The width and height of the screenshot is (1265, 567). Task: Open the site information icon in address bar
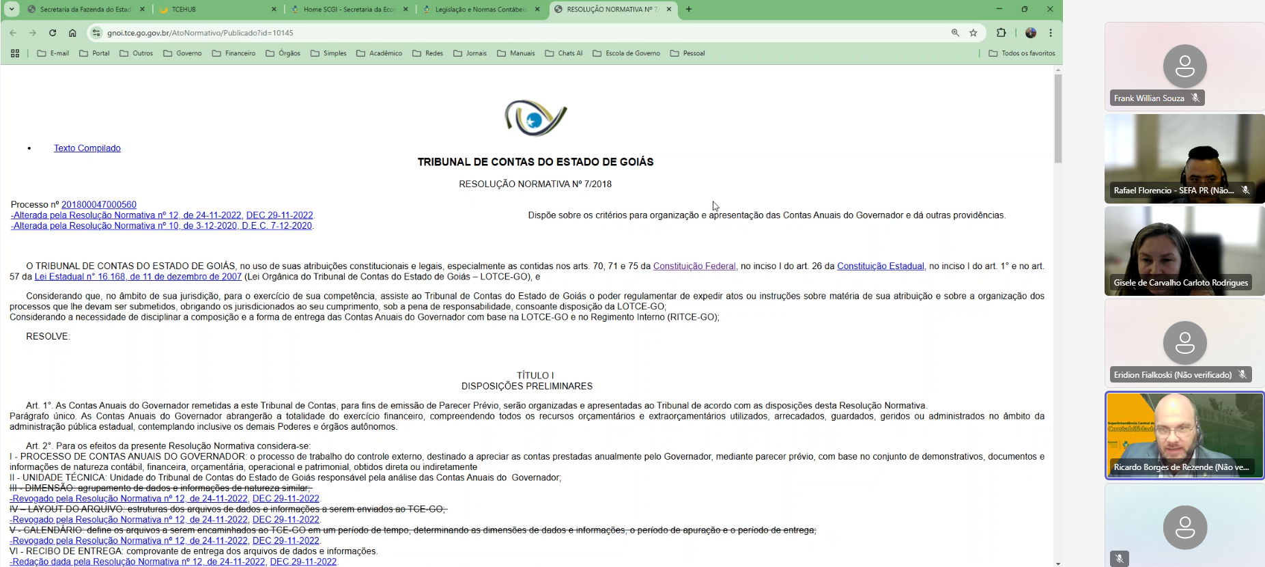[x=96, y=33]
